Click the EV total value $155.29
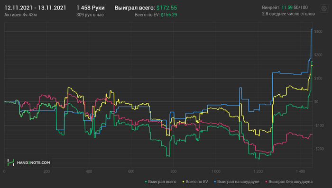332x188 pixels. [169, 15]
